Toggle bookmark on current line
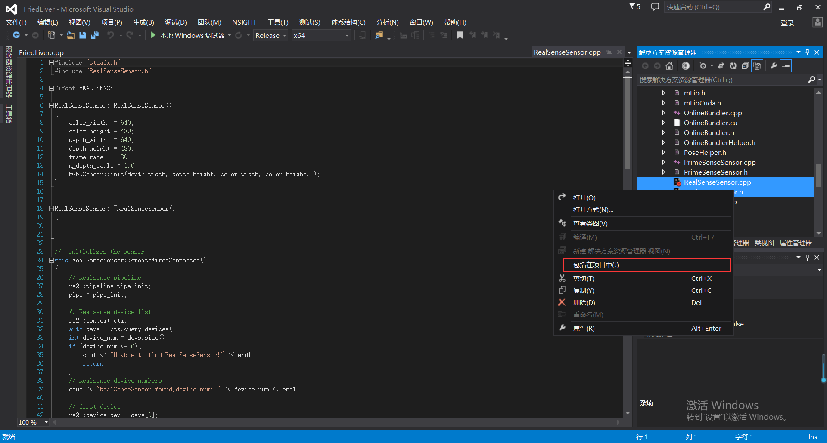The image size is (827, 443). pyautogui.click(x=460, y=35)
